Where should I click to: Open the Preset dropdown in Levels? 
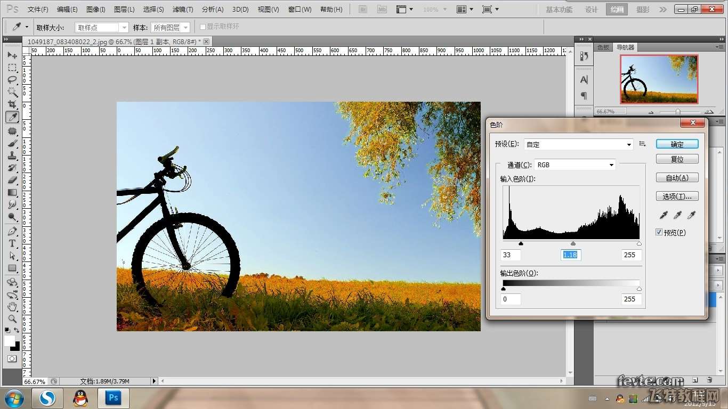(x=578, y=144)
